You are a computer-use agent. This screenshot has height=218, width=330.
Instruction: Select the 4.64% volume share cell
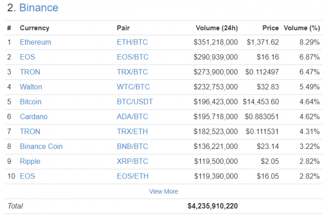point(310,102)
